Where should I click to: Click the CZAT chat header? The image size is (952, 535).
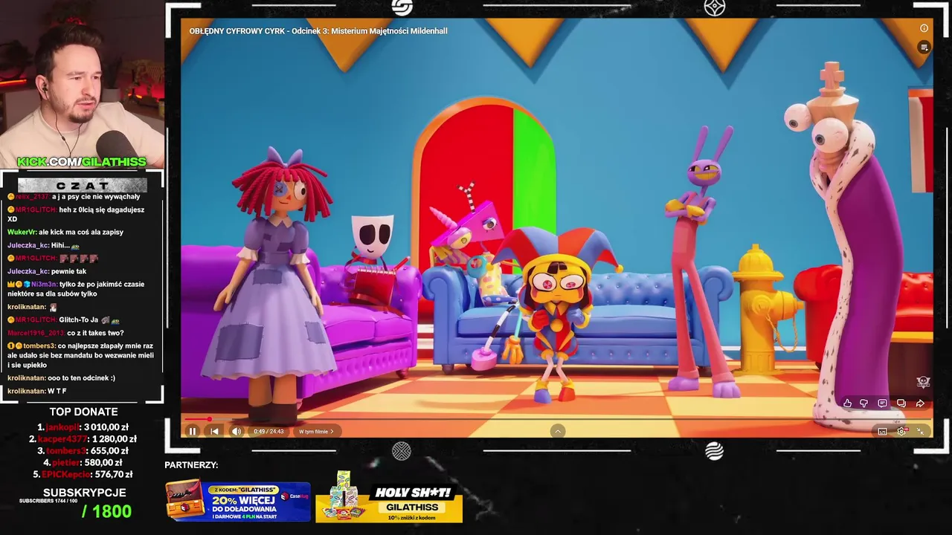pos(82,185)
